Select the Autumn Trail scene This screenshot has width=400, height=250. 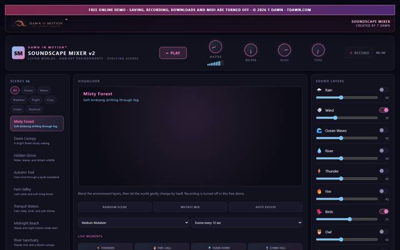point(37,174)
